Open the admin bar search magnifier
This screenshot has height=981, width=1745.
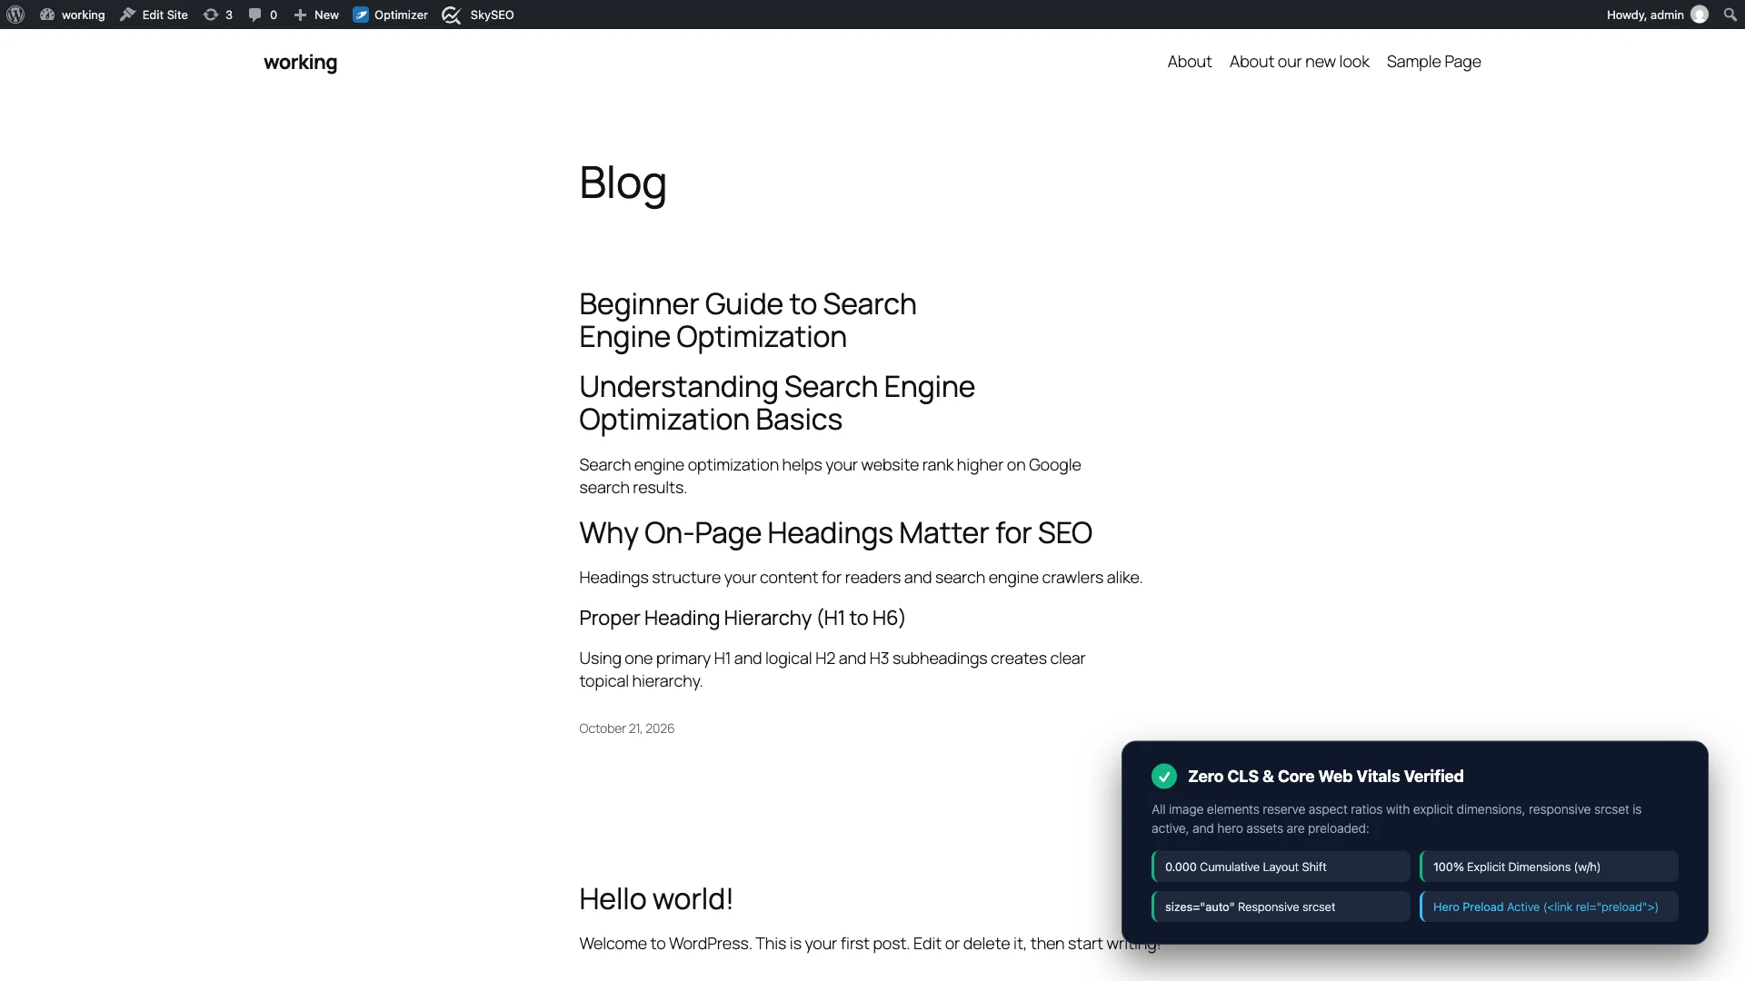(1730, 15)
